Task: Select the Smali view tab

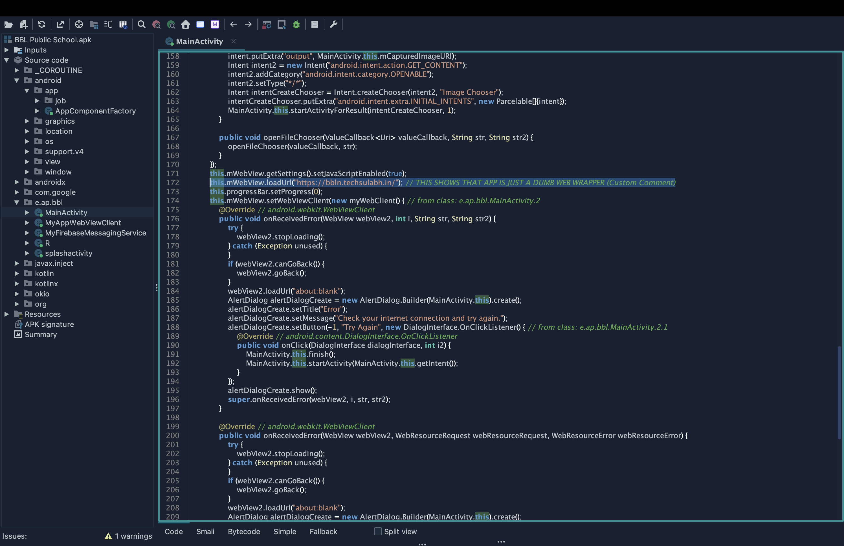Action: pos(205,532)
